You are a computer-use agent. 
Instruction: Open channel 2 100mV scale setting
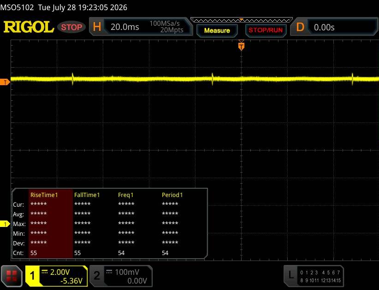(127, 272)
